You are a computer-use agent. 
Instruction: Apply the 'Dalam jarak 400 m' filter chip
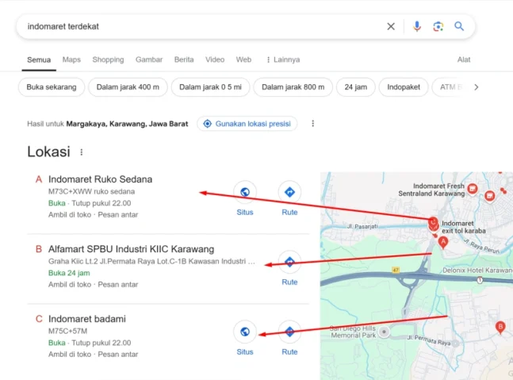(128, 87)
